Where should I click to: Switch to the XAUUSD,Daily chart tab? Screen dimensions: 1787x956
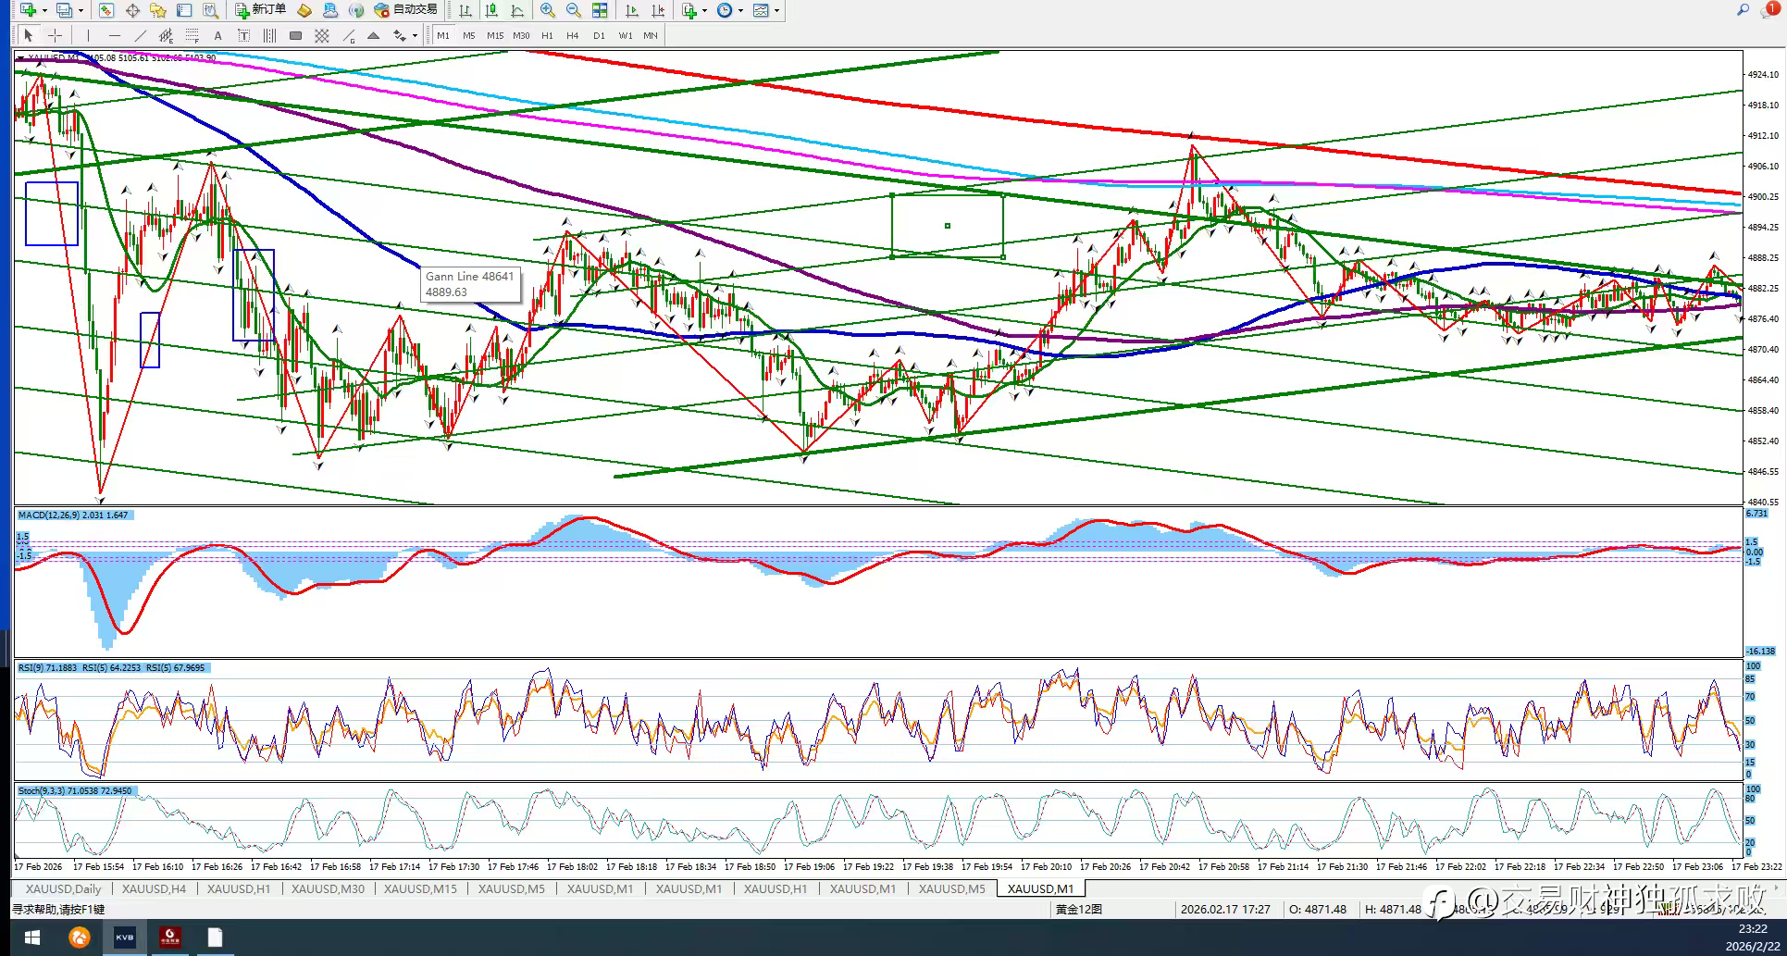tap(63, 888)
